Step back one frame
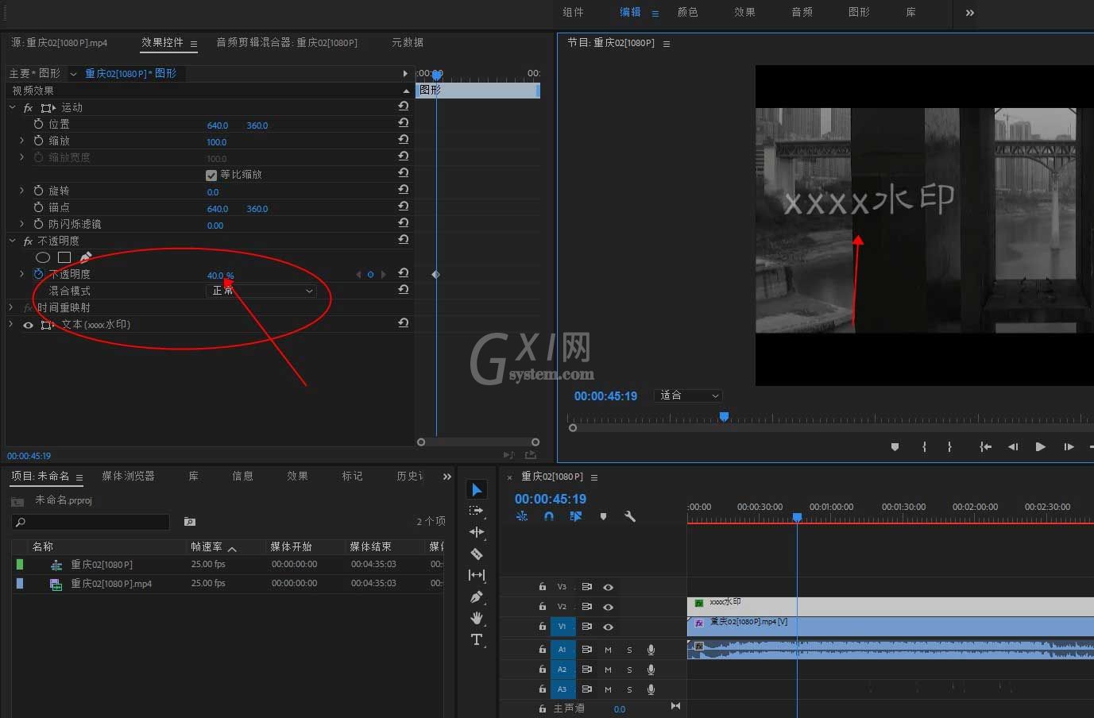This screenshot has height=718, width=1094. (1013, 447)
